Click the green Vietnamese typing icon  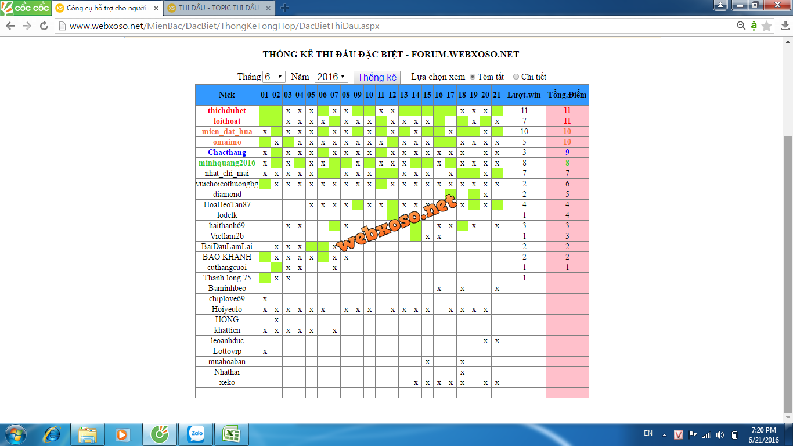(x=754, y=26)
